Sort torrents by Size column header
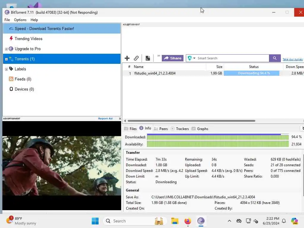The width and height of the screenshot is (304, 228). (x=215, y=67)
